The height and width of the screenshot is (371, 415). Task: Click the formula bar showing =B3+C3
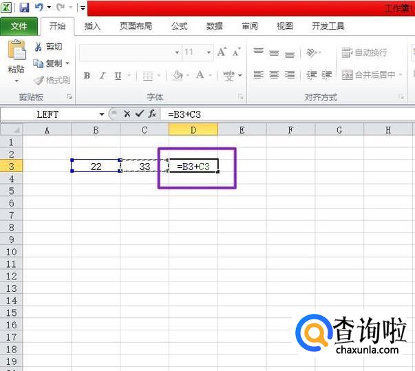pos(288,114)
